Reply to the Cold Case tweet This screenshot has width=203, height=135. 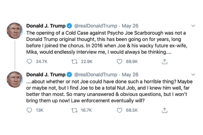pos(29,62)
